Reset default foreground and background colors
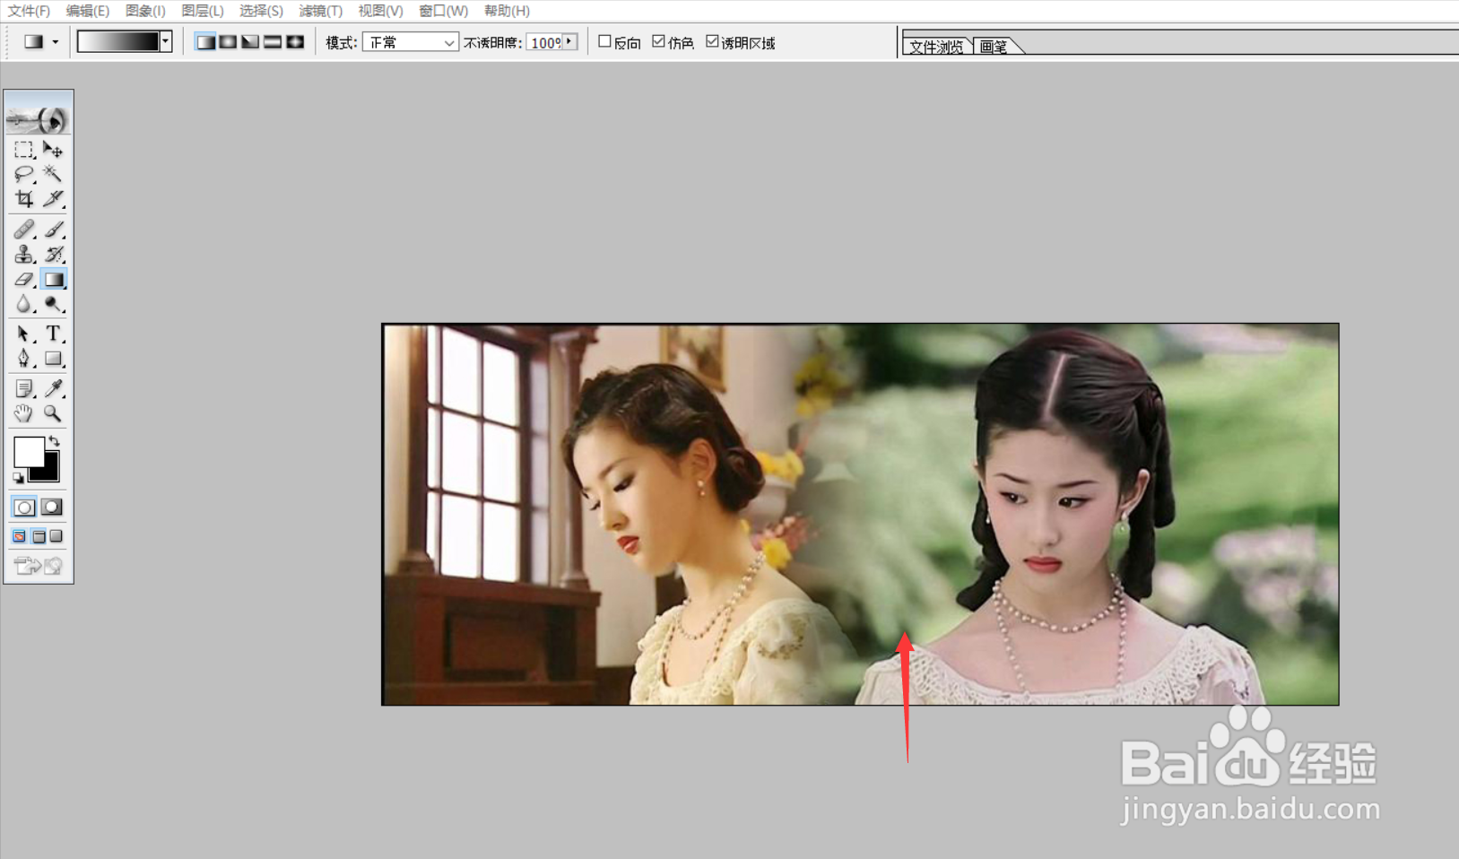This screenshot has height=859, width=1459. [18, 478]
